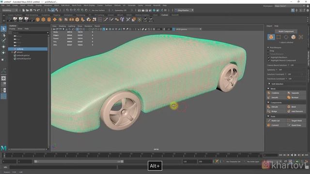
Task: Switch to the Custom shelf tab
Action: [165, 15]
